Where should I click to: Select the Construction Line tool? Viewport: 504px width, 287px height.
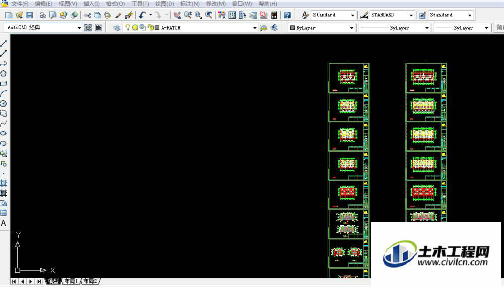[x=3, y=53]
